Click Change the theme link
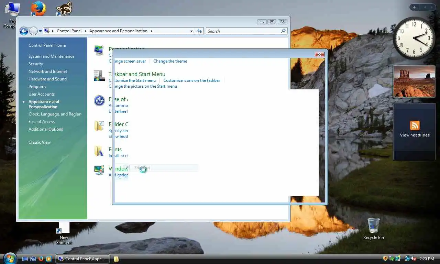Viewport: 440px width, 264px height. [x=170, y=61]
